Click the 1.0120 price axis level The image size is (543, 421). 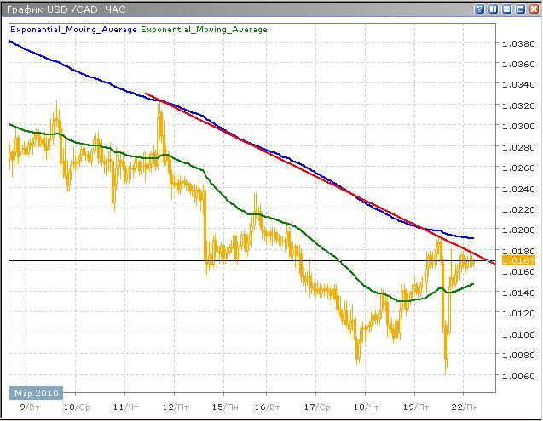[x=518, y=312]
